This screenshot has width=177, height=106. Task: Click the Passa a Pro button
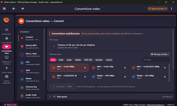pyautogui.click(x=10, y=105)
